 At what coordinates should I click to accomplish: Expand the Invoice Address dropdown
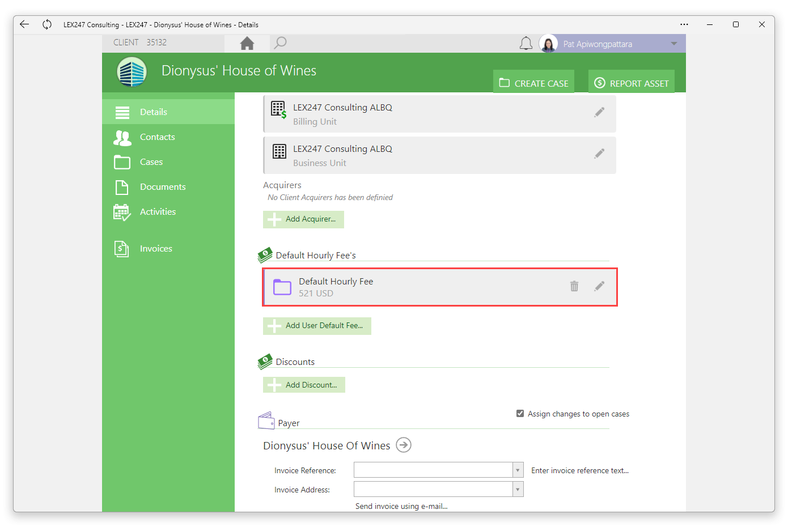(518, 490)
